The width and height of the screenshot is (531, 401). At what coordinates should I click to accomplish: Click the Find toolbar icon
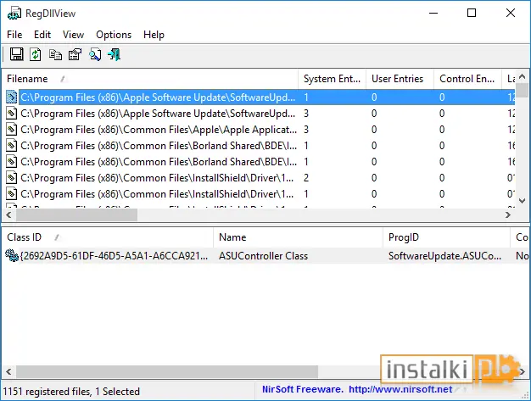pyautogui.click(x=95, y=54)
